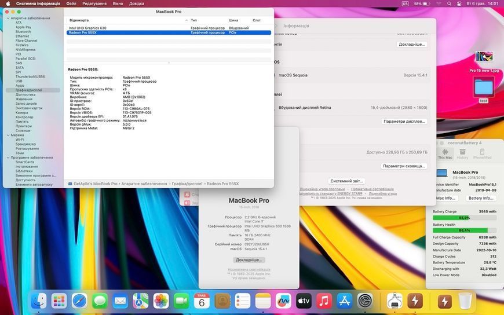Open Reminders from the Dock

[x=242, y=301]
